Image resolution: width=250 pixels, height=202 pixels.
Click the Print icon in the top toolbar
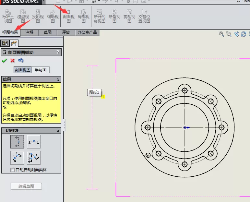point(93,1)
